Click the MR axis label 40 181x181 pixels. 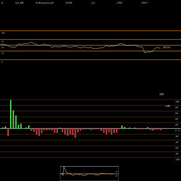[x=177, y=119]
